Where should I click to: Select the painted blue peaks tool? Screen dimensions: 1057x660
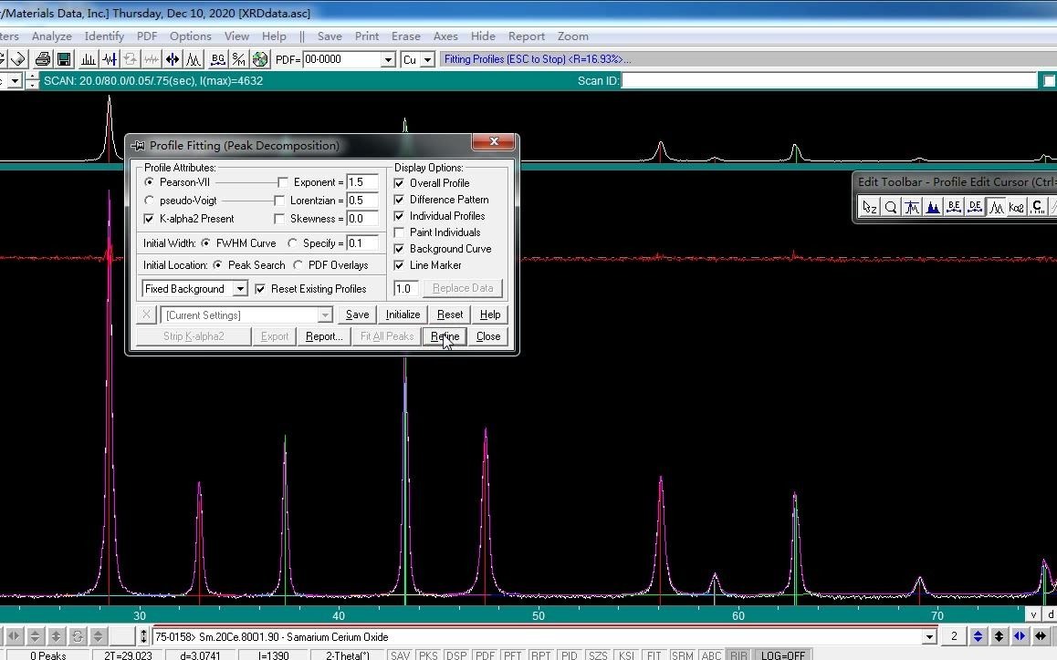click(x=933, y=208)
